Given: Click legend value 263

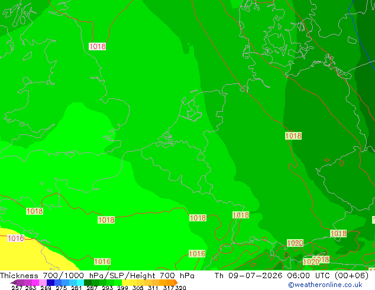Looking at the screenshot, I should pyautogui.click(x=31, y=288).
